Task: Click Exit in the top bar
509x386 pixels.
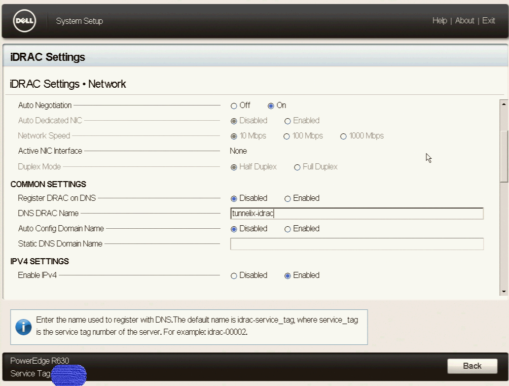Action: coord(489,21)
